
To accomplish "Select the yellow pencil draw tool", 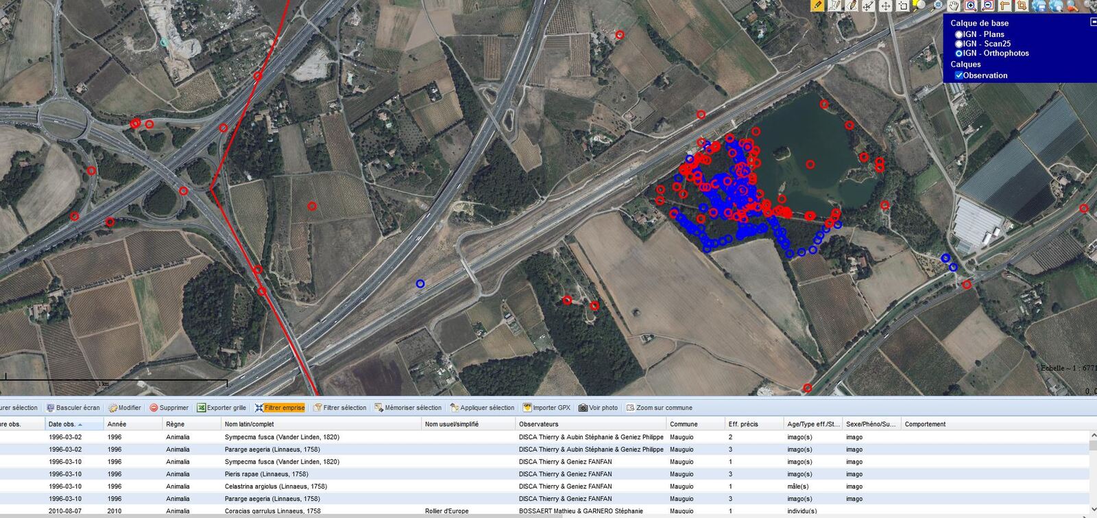I will (x=817, y=5).
